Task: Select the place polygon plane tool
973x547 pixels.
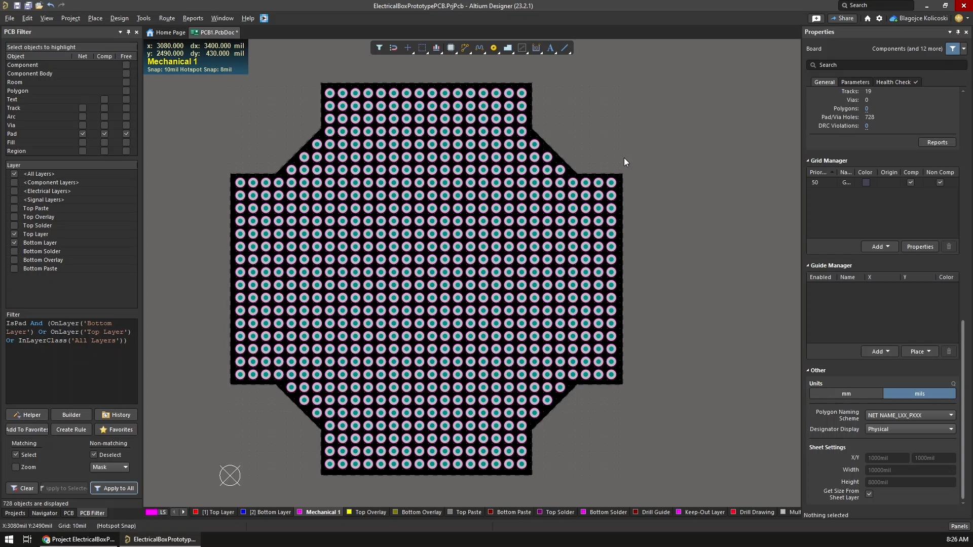Action: tap(508, 48)
